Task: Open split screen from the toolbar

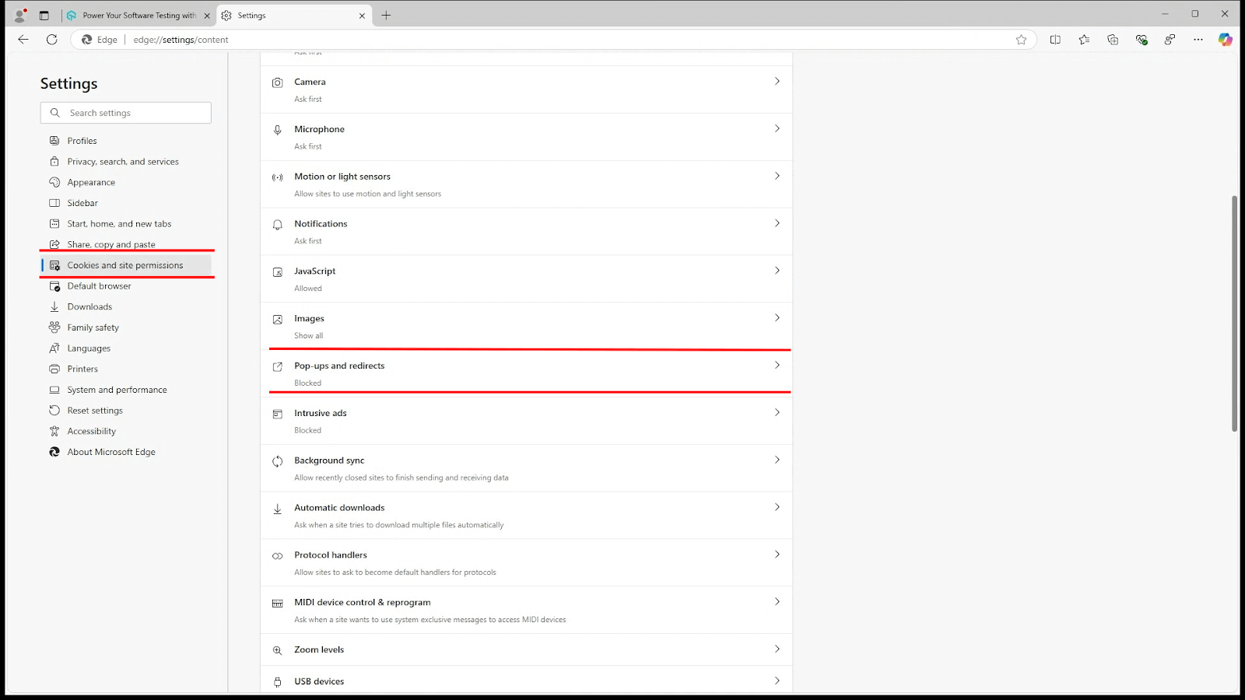Action: point(1055,40)
